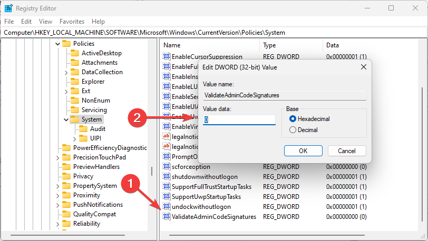Click the tree pane horizontal scrollbar
428x241 pixels.
tap(67, 235)
